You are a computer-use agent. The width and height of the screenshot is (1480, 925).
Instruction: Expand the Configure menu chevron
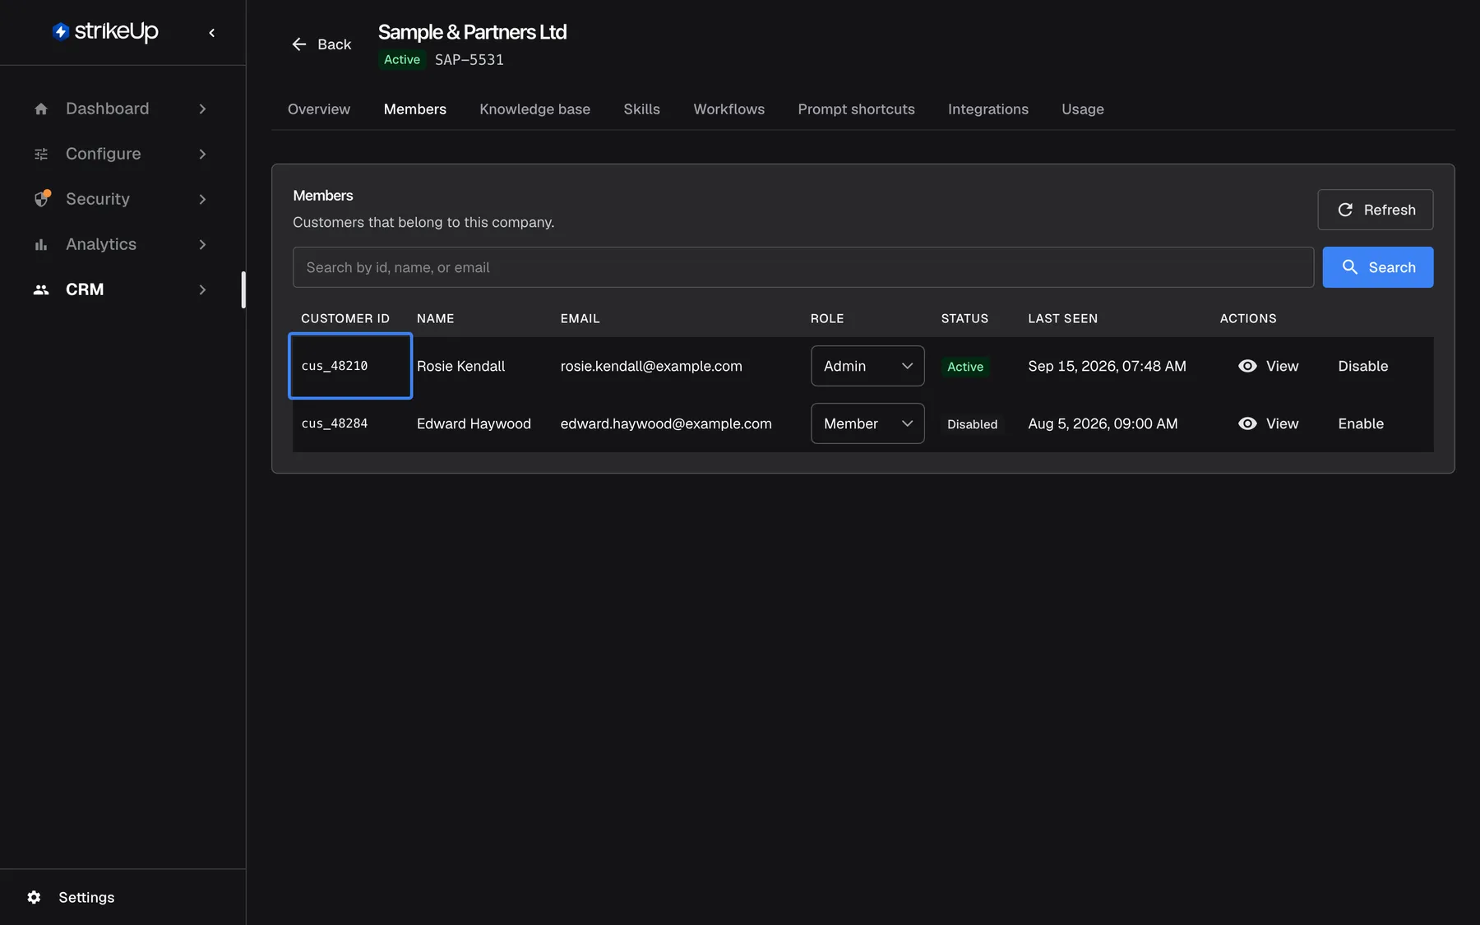click(x=202, y=154)
